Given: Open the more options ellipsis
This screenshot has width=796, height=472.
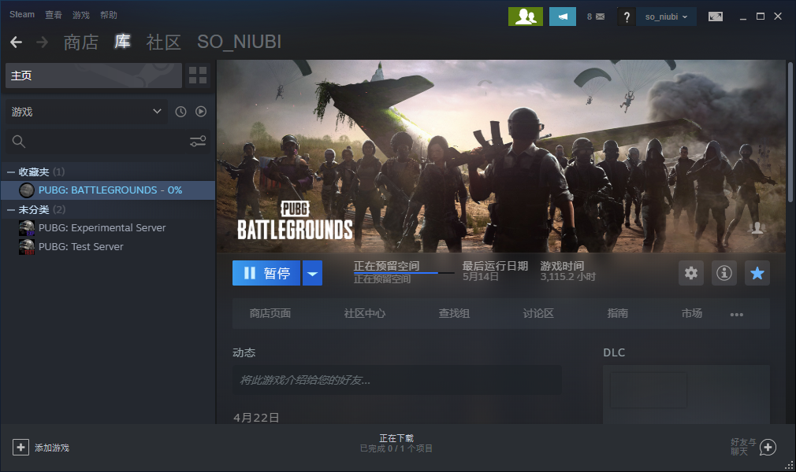Looking at the screenshot, I should [x=737, y=315].
